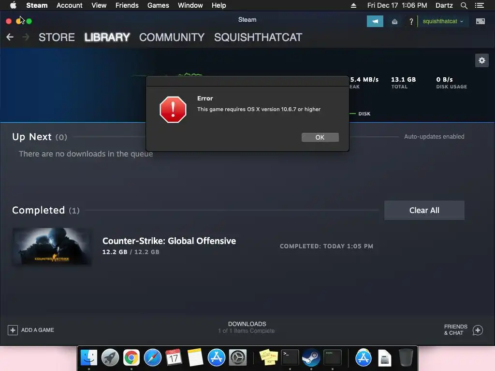Open the Apple menu

coord(13,5)
